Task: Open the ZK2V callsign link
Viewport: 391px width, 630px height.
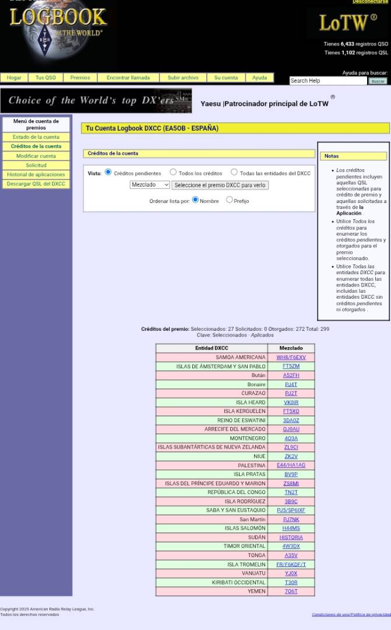Action: coord(291,456)
